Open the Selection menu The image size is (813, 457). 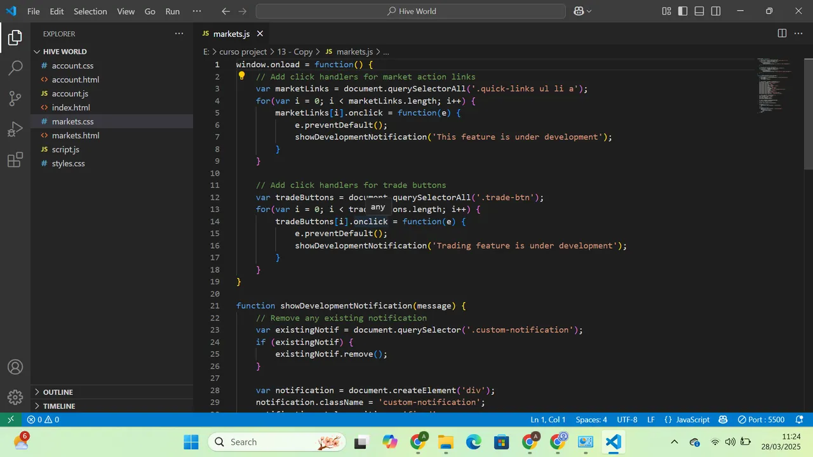[90, 11]
